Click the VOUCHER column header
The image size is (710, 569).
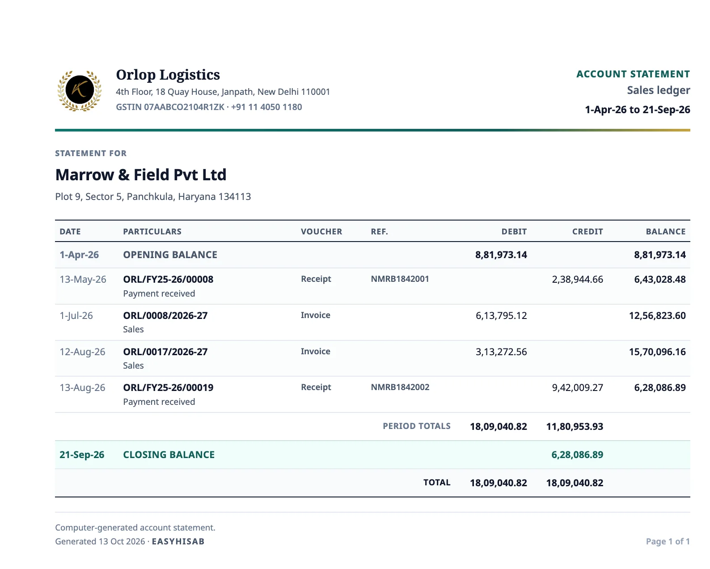coord(321,232)
